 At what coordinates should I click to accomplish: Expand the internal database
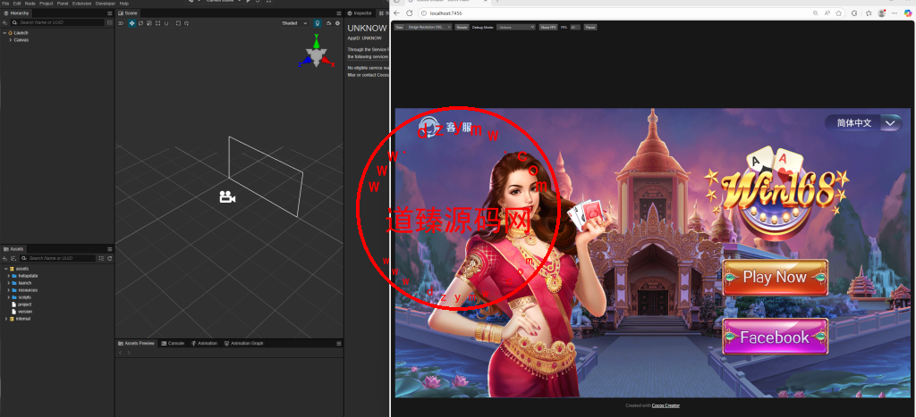point(5,319)
